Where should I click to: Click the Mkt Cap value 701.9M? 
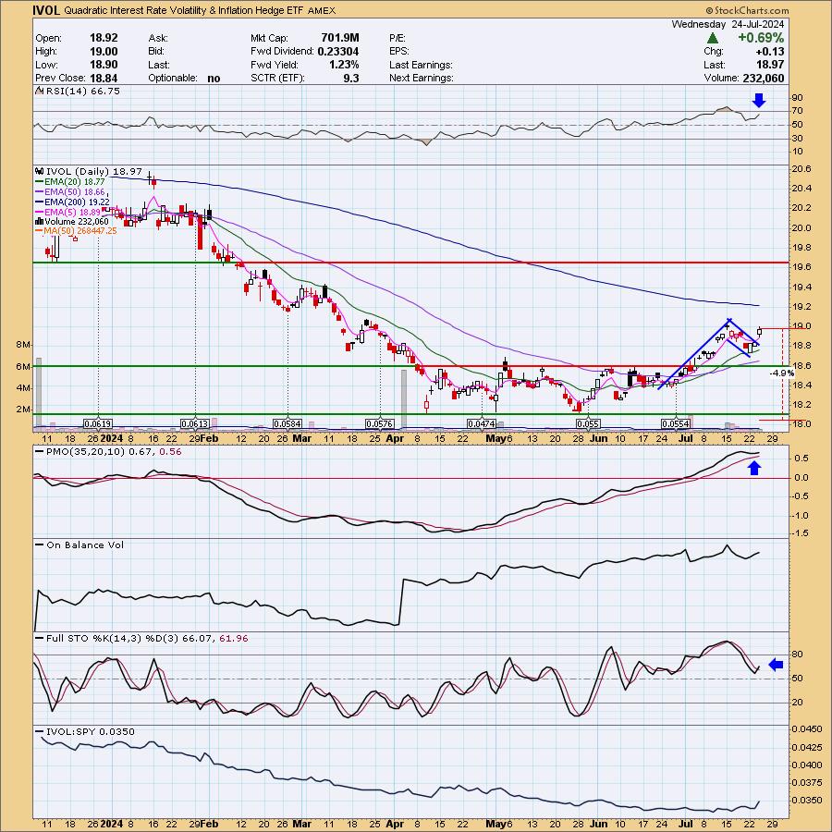tap(340, 38)
